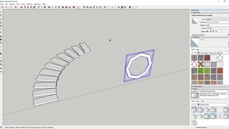Pick the Line pencil tool
Viewport: 229px width, 129px height.
point(6,7)
